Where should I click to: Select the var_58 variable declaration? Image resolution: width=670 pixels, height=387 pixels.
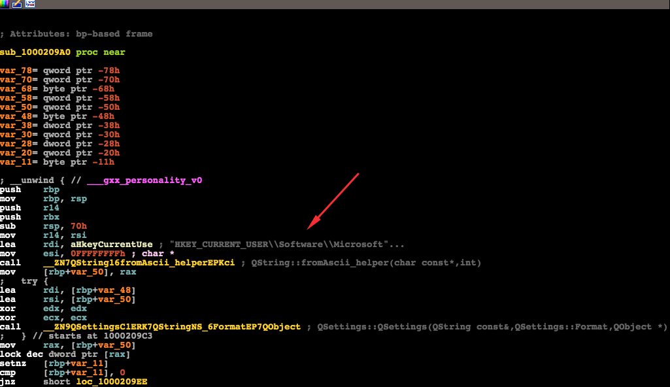click(60, 98)
